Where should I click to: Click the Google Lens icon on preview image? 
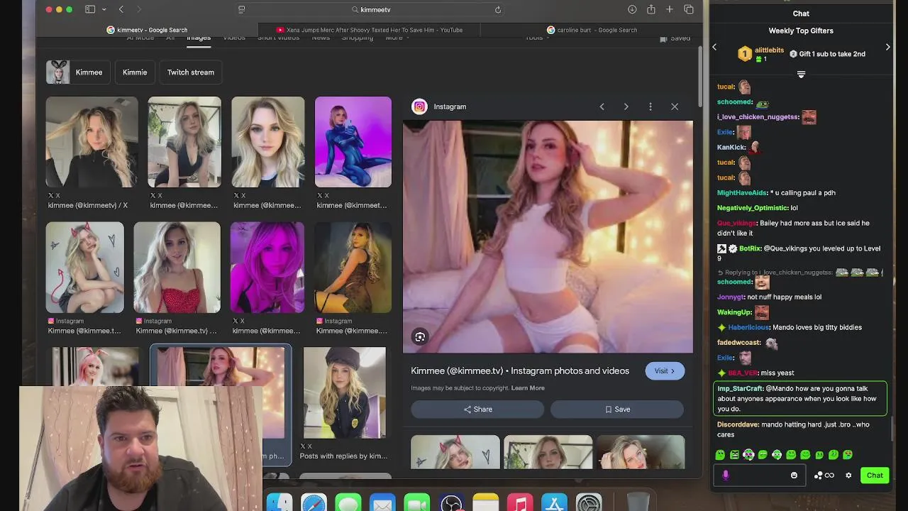[x=420, y=337]
